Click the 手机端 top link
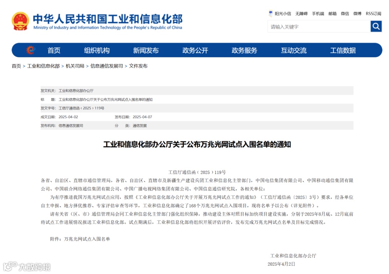The width and height of the screenshot is (389, 274). (x=318, y=14)
